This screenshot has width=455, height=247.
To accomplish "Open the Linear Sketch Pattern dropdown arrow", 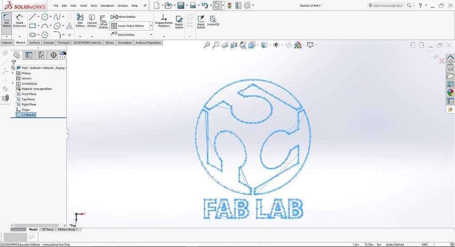I will [x=151, y=26].
